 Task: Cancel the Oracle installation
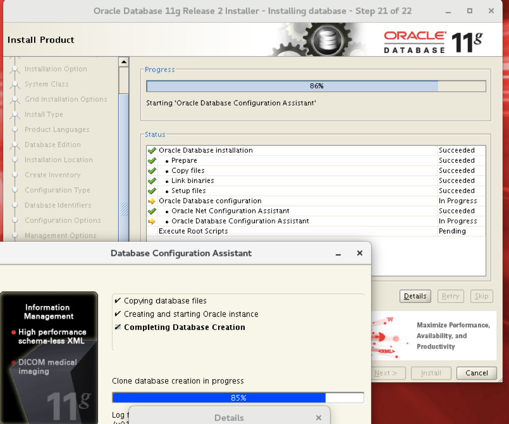coord(476,373)
